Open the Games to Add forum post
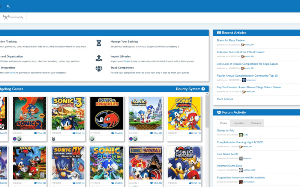 (x=225, y=131)
